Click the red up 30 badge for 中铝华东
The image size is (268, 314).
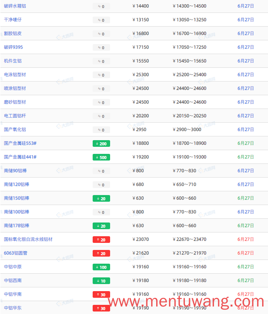[x=101, y=308]
